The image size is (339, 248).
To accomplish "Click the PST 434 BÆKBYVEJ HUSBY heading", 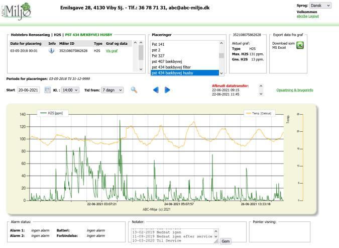I will coord(88,35).
